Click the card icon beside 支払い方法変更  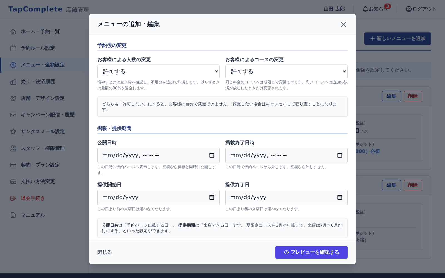(x=13, y=182)
